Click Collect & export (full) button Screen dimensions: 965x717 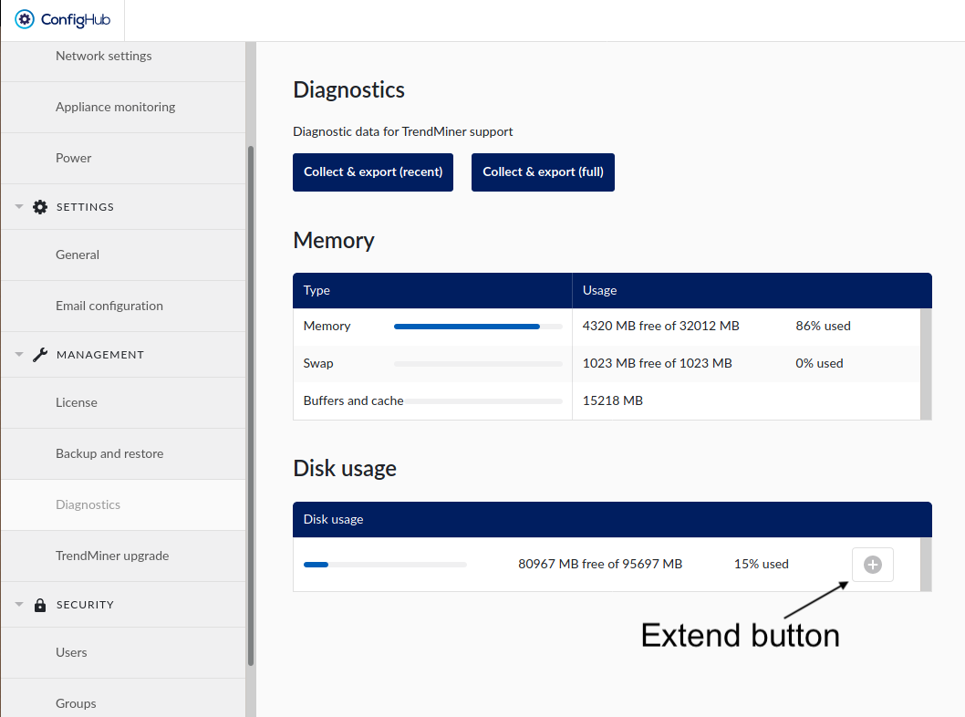pos(543,172)
